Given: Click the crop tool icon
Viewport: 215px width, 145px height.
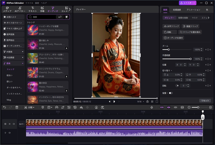Looking at the screenshot, I should click(63, 108).
